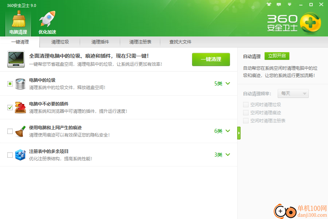This screenshot has height=219, width=328.
Task: Click the registry cubes icon
Action: 20,155
